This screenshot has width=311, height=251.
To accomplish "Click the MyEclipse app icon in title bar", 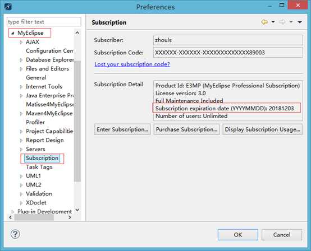I will tap(8, 7).
